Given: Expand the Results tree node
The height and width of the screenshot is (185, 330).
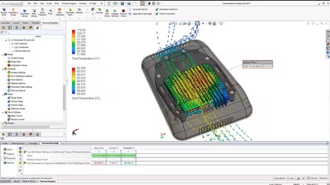Looking at the screenshot, I should pos(3,123).
